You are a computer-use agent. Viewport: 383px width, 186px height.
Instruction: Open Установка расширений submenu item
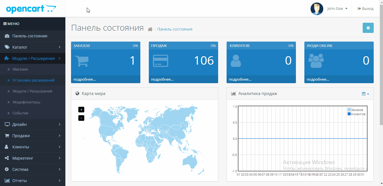coord(33,80)
